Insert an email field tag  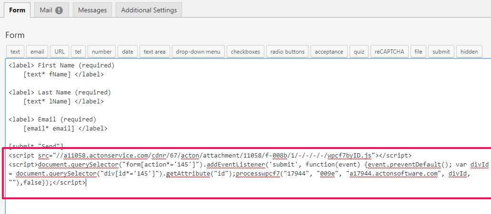click(x=37, y=51)
